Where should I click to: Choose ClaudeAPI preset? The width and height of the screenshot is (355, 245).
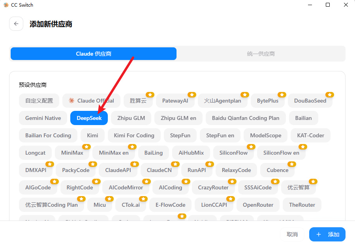(x=118, y=170)
